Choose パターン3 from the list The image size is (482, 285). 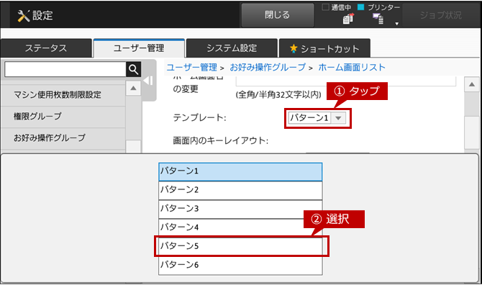click(240, 209)
